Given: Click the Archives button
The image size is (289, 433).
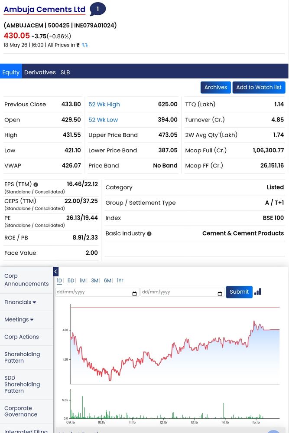Looking at the screenshot, I should point(216,87).
